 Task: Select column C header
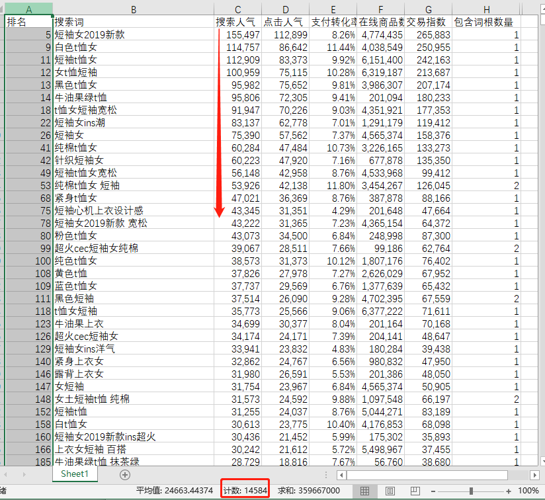tap(237, 9)
